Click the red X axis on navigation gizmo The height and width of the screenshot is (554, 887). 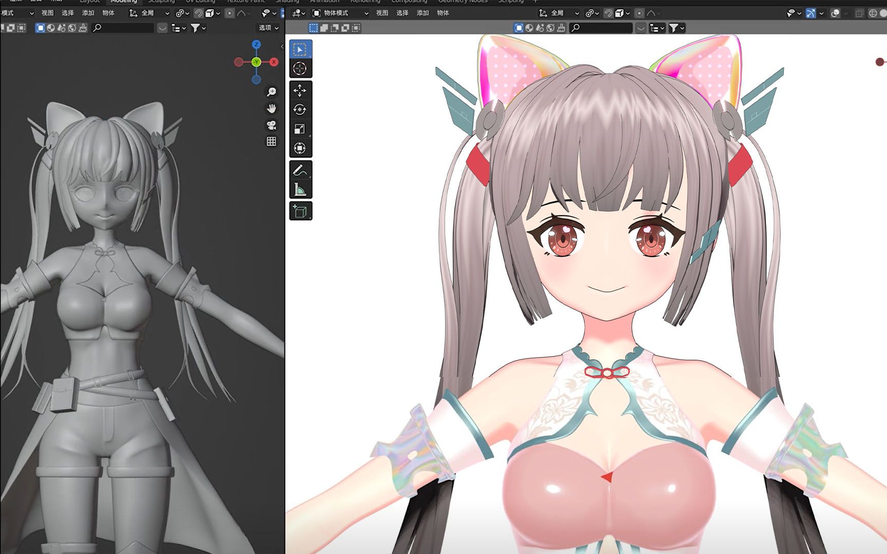[274, 62]
